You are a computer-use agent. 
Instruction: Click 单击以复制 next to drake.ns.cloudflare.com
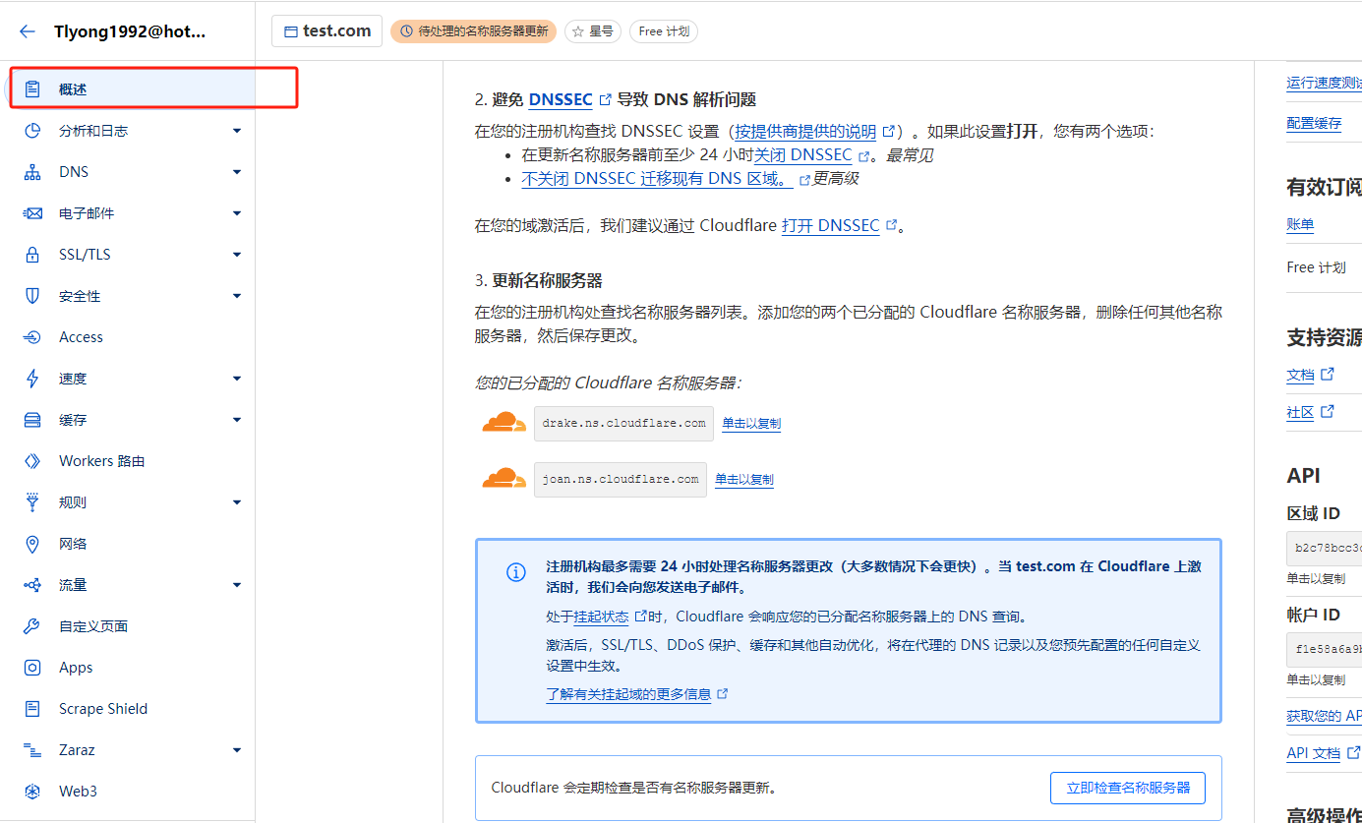(x=751, y=424)
